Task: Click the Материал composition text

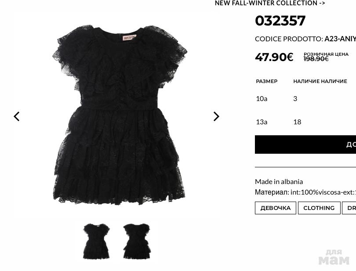Action: pyautogui.click(x=305, y=192)
